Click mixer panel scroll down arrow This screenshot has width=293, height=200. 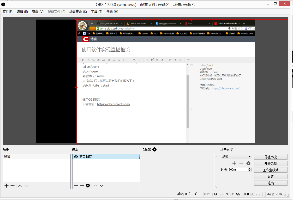[x=216, y=187]
